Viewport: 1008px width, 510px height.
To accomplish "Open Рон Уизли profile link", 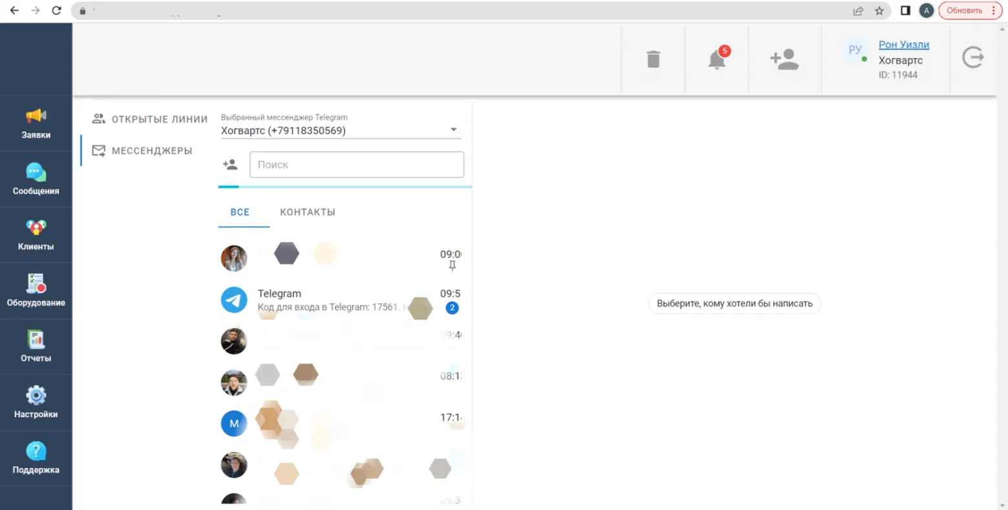I will (x=904, y=45).
